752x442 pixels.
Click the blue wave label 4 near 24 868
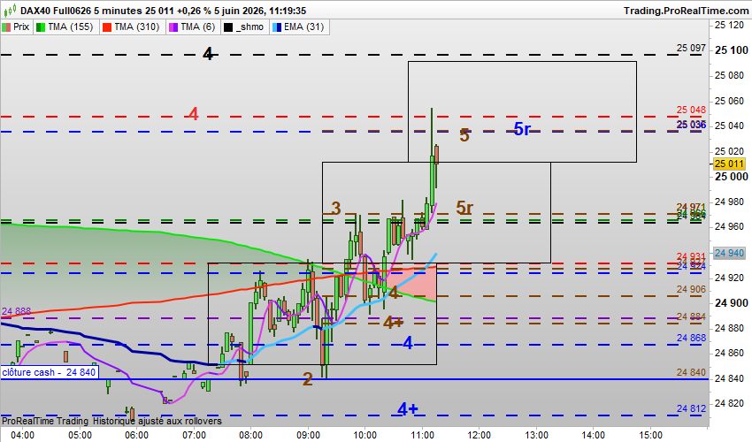pos(408,343)
